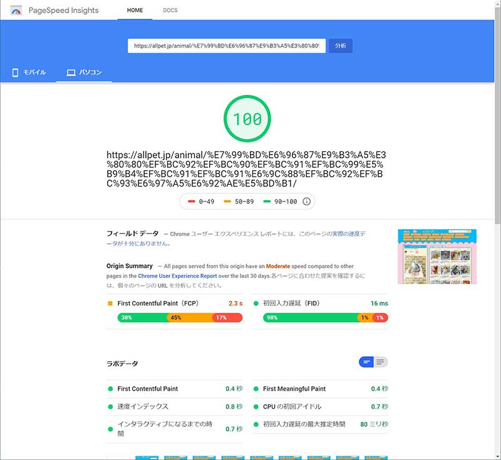Click the green dot beside 速度インデックス

[110, 407]
